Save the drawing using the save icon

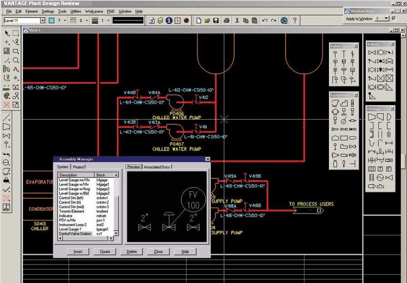point(215,20)
